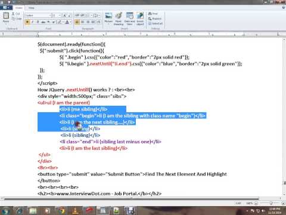Click the 'www.InterviewDot.com - Job Portal' line
286x215 pixels.
(100, 193)
